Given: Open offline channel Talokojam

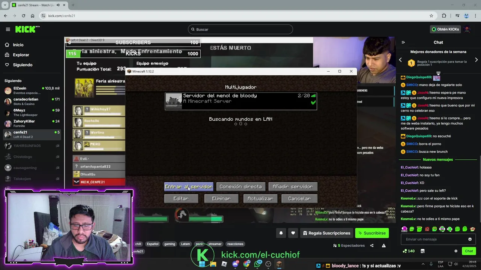Looking at the screenshot, I should pos(32,178).
